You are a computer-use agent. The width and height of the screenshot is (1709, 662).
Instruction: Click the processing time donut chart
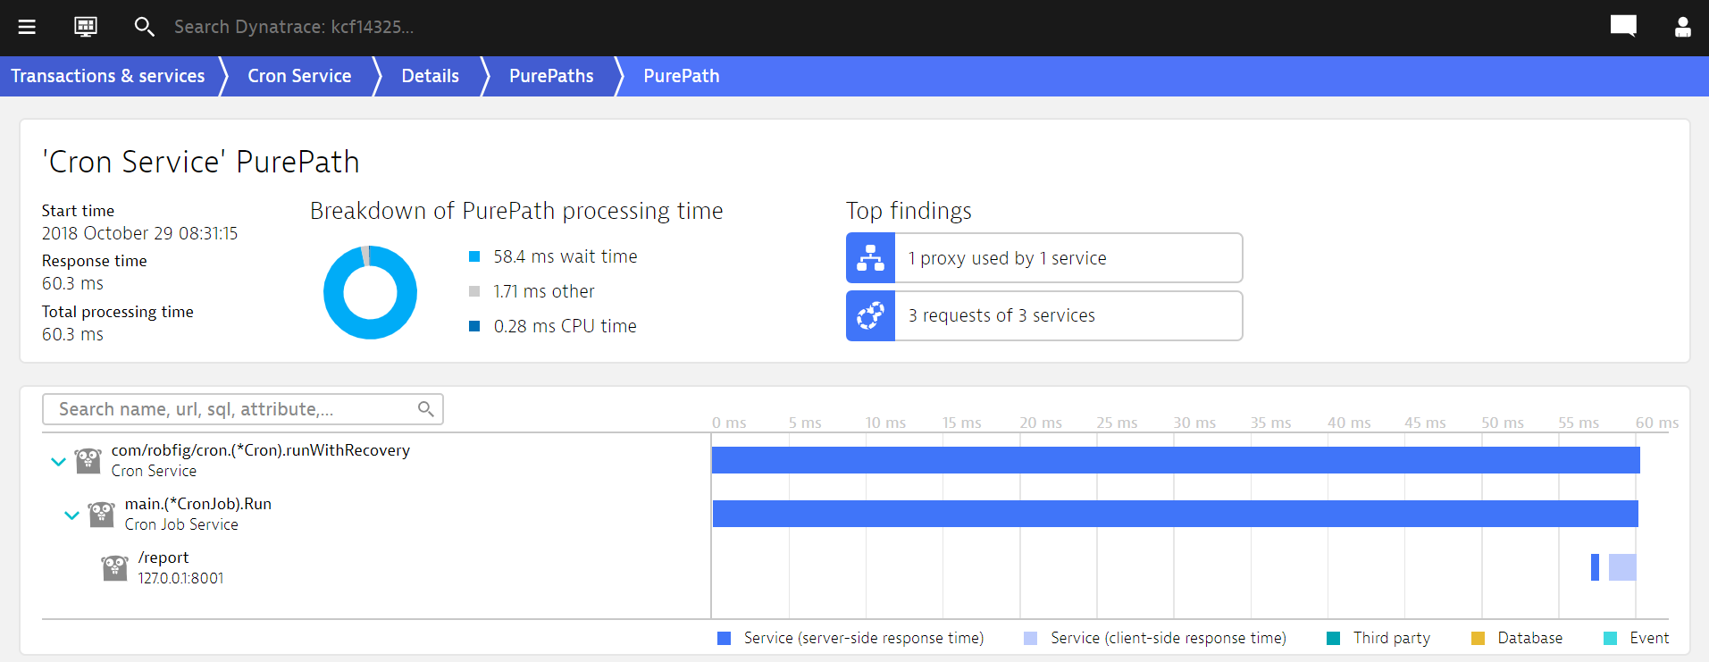coord(370,292)
